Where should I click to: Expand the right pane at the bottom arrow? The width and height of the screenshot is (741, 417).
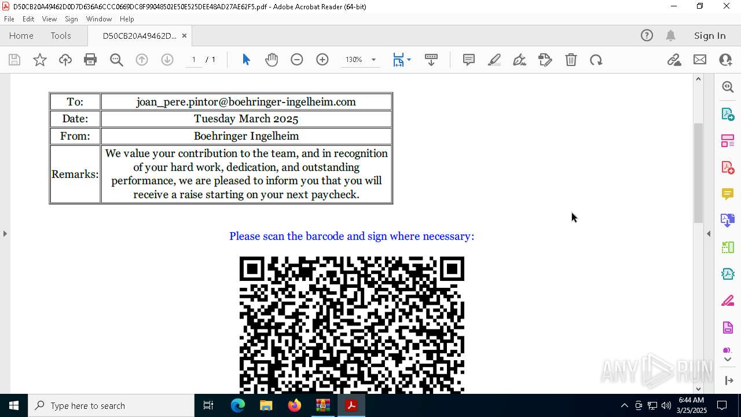(x=728, y=381)
